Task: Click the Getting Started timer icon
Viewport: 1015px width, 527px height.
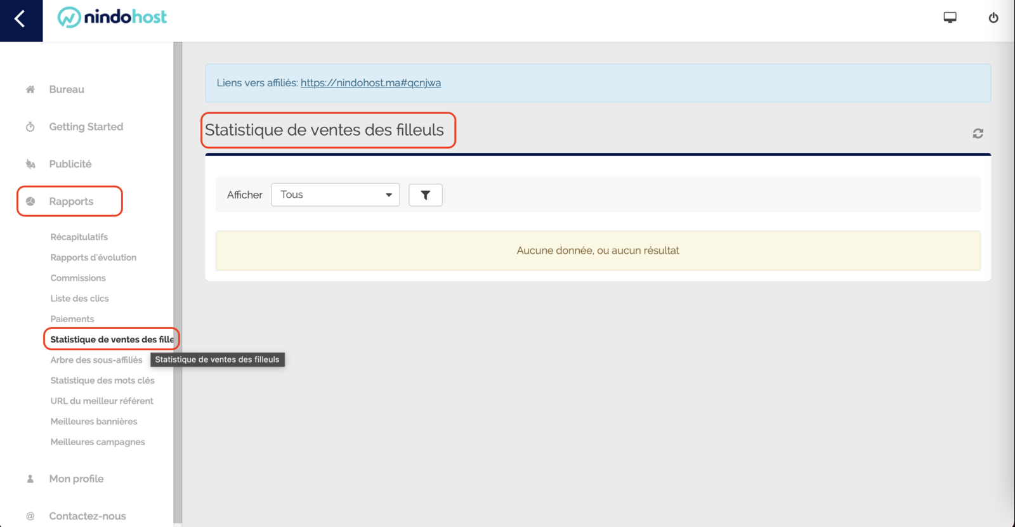Action: (30, 127)
